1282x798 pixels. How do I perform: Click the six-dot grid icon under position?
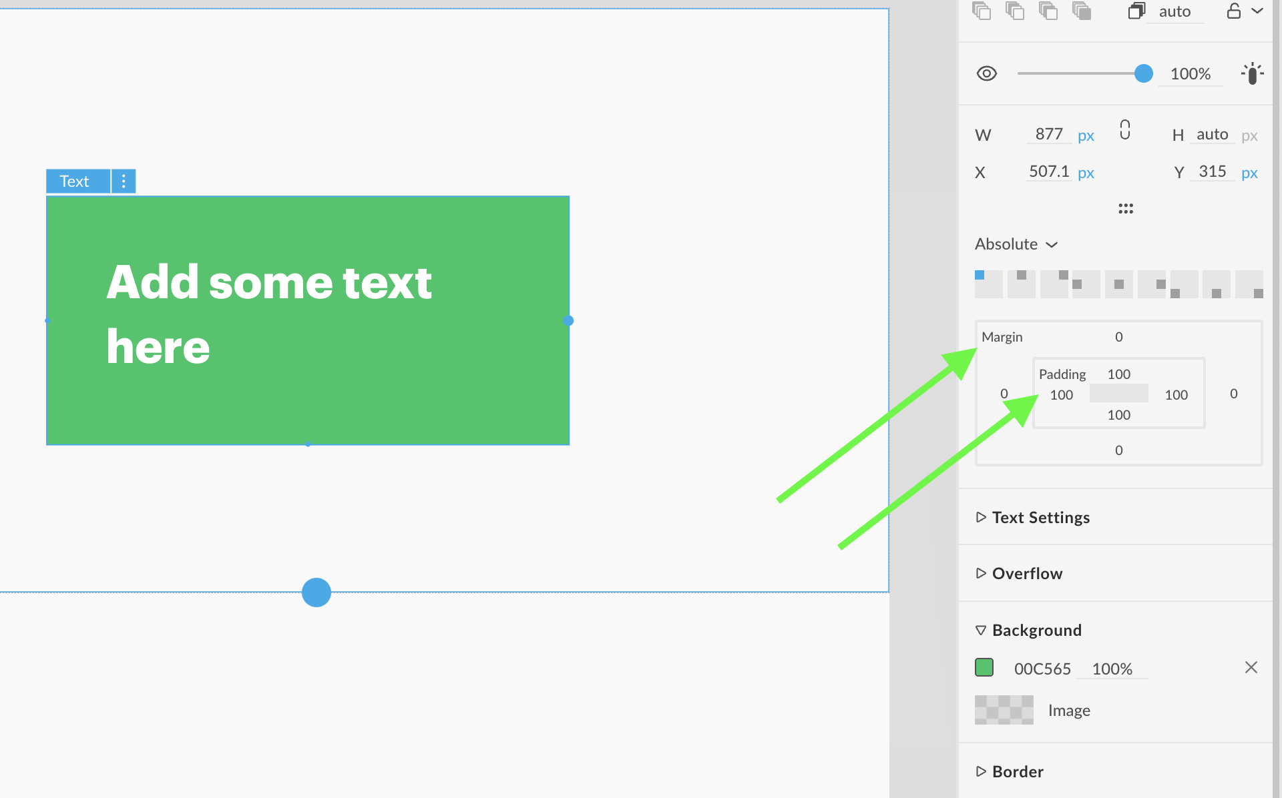1126,209
